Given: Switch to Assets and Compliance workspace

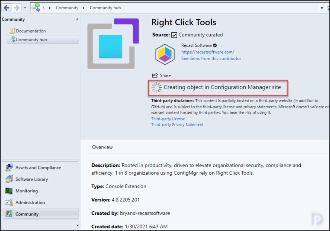Looking at the screenshot, I should click(x=41, y=168).
